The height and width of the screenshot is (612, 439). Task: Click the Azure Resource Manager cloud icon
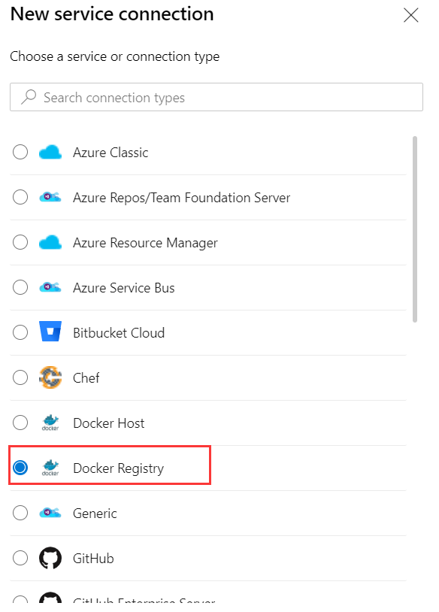(x=50, y=242)
